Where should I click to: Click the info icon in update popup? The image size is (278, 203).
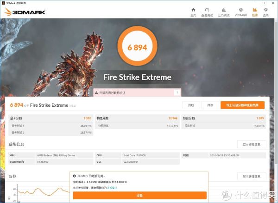tap(75, 176)
